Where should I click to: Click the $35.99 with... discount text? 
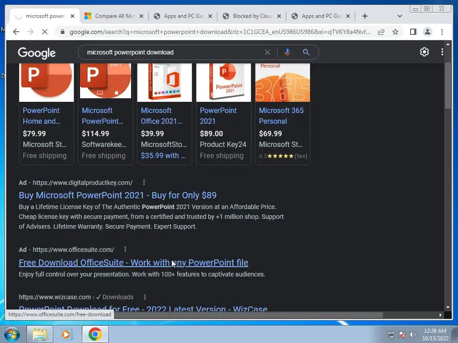(163, 156)
